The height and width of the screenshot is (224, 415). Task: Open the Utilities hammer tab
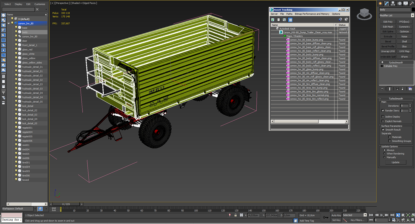(x=411, y=3)
